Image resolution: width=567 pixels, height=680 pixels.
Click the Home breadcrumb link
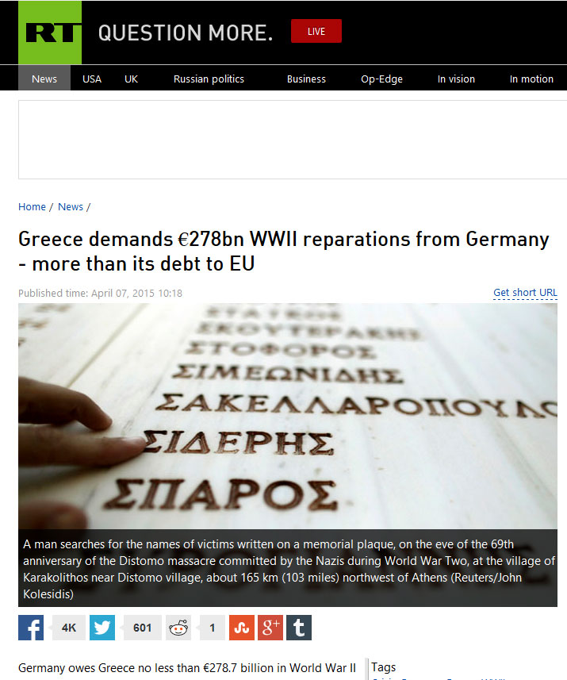[32, 207]
